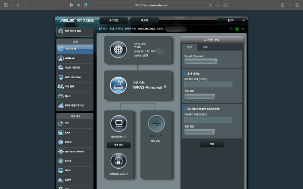The image size is (303, 189).
Task: Open the LAN settings icon
Action: click(61, 132)
